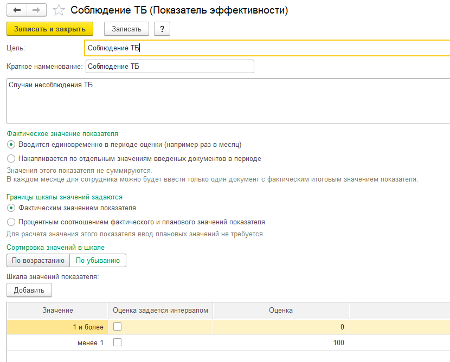Viewport: 450px width, 362px height.
Task: Select the 'менее 1' value cell
Action: [x=57, y=343]
